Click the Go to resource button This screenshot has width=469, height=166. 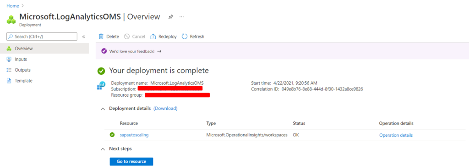pos(131,161)
